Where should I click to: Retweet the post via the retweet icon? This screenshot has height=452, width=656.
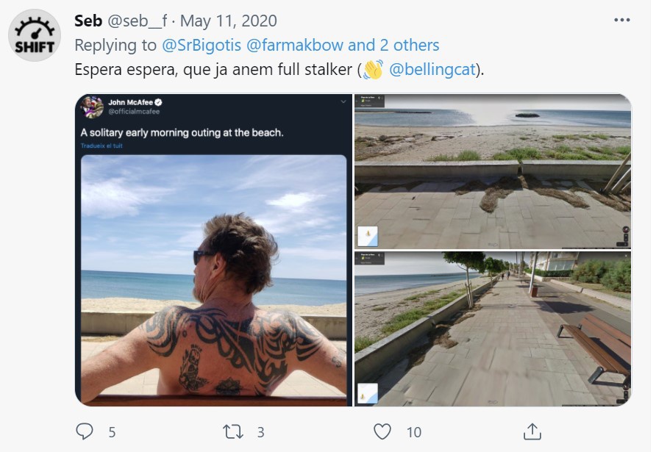coord(233,433)
